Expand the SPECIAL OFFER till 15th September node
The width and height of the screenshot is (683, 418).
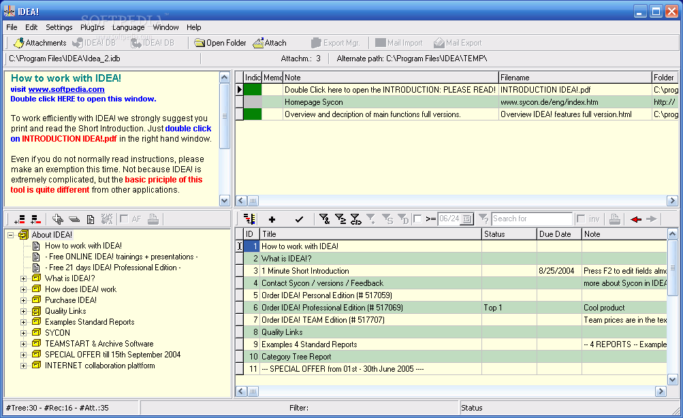click(24, 355)
